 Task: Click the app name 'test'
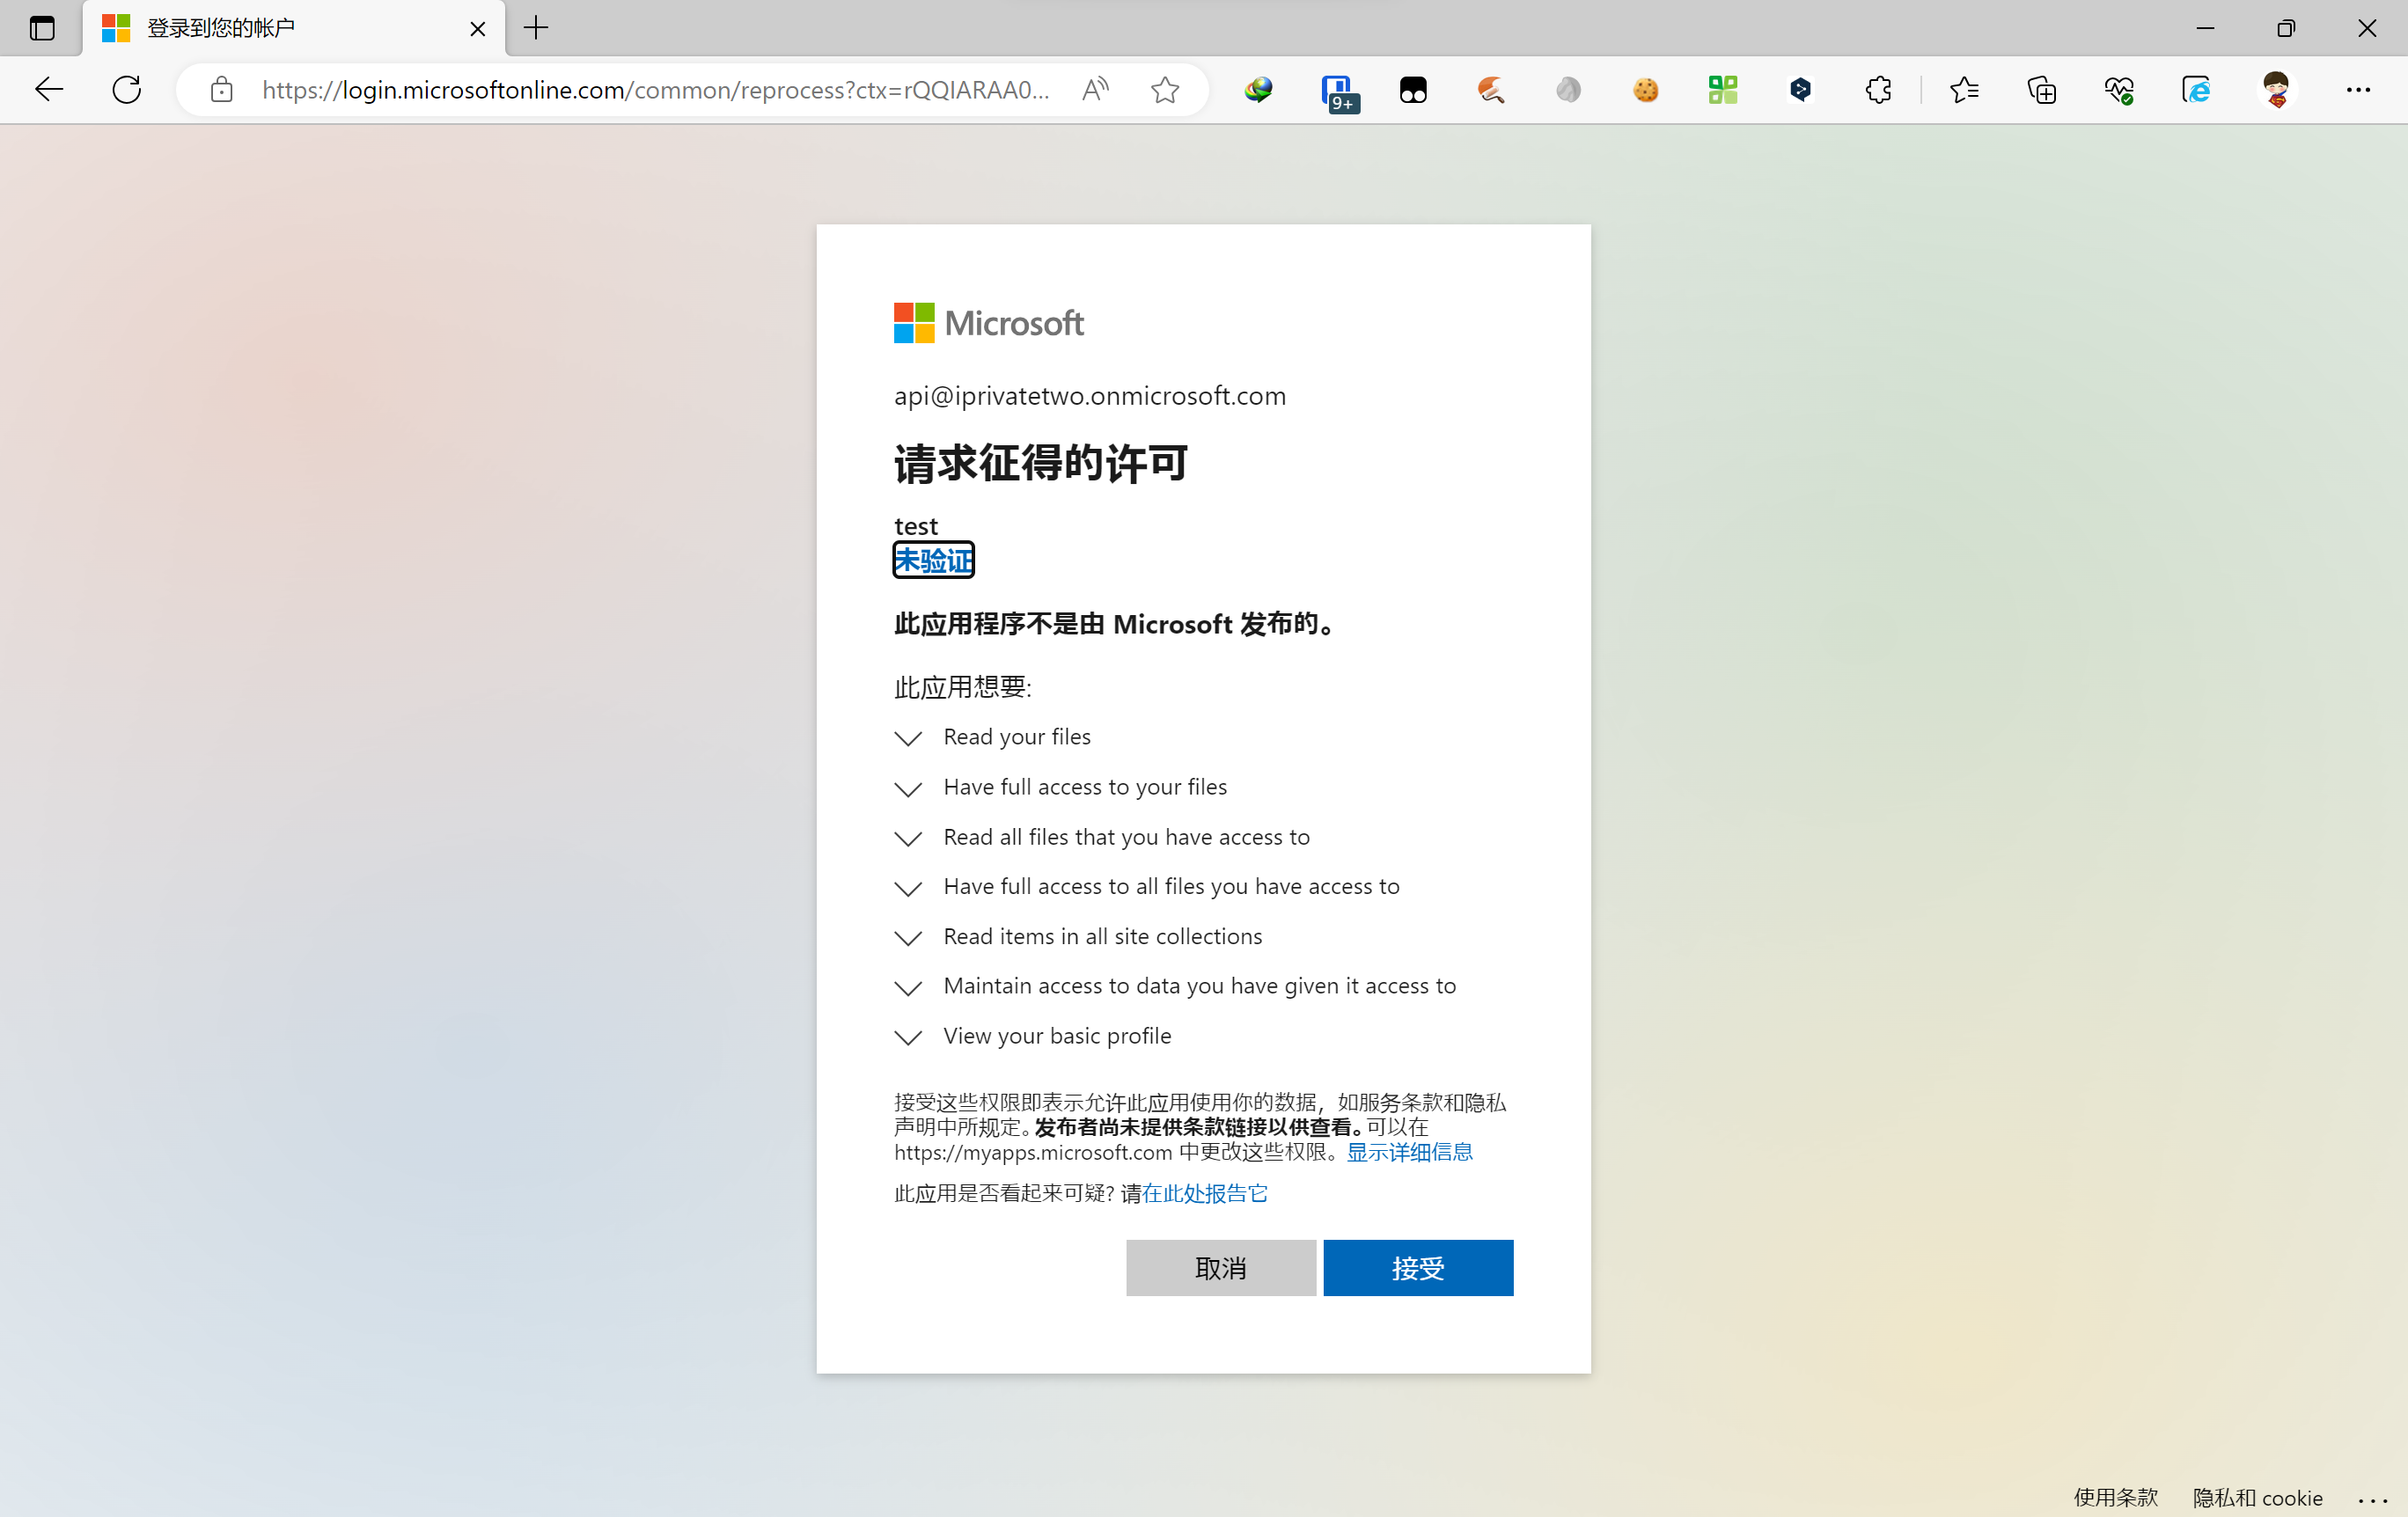tap(915, 526)
